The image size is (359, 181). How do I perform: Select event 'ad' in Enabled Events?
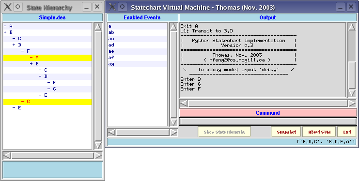pyautogui.click(x=138, y=45)
